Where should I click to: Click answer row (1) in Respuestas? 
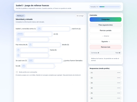point(106,73)
